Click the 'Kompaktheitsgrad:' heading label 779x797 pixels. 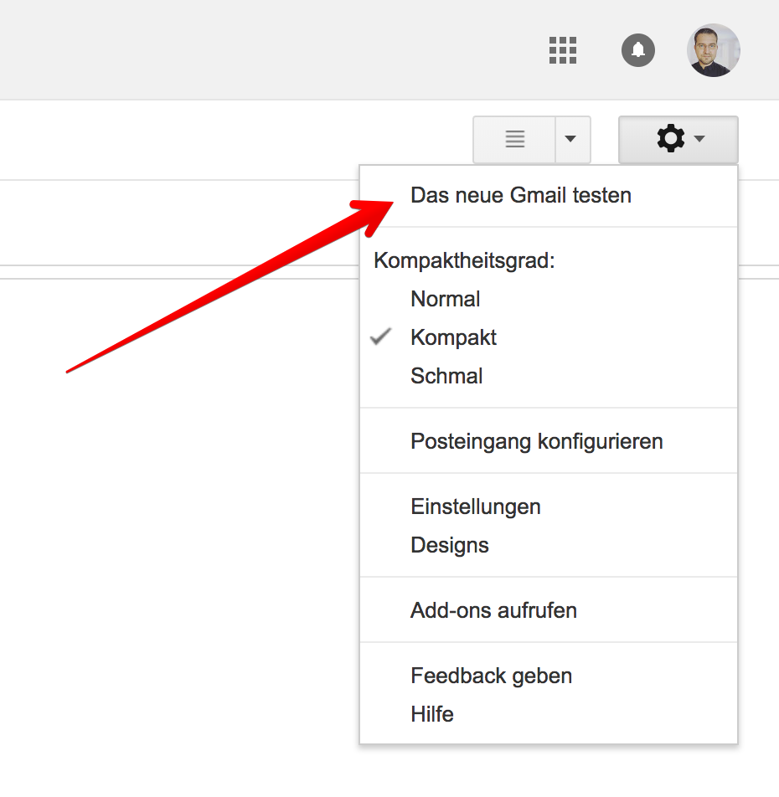tap(464, 260)
